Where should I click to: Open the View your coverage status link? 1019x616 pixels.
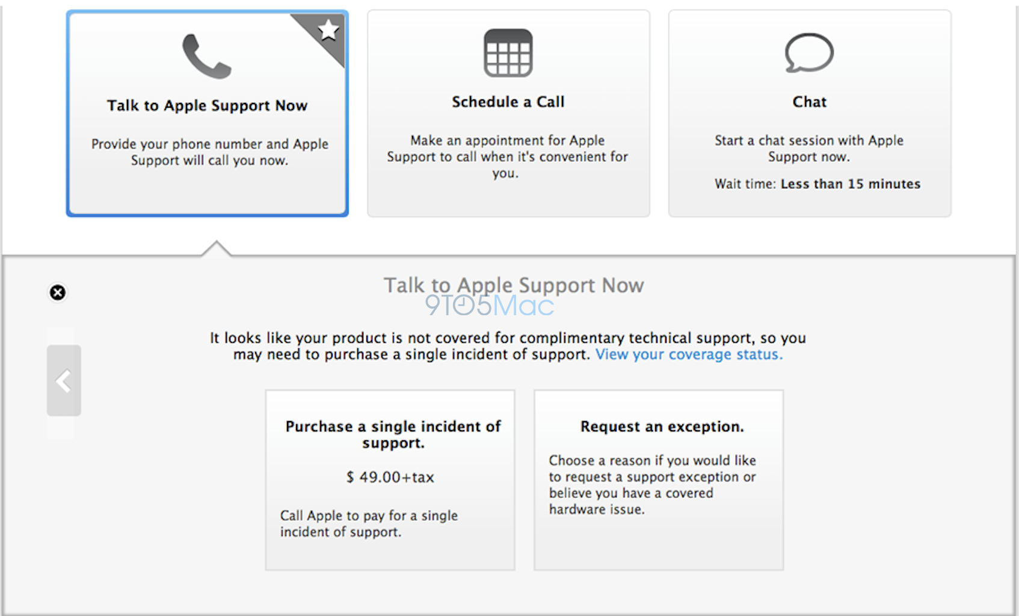pos(689,355)
